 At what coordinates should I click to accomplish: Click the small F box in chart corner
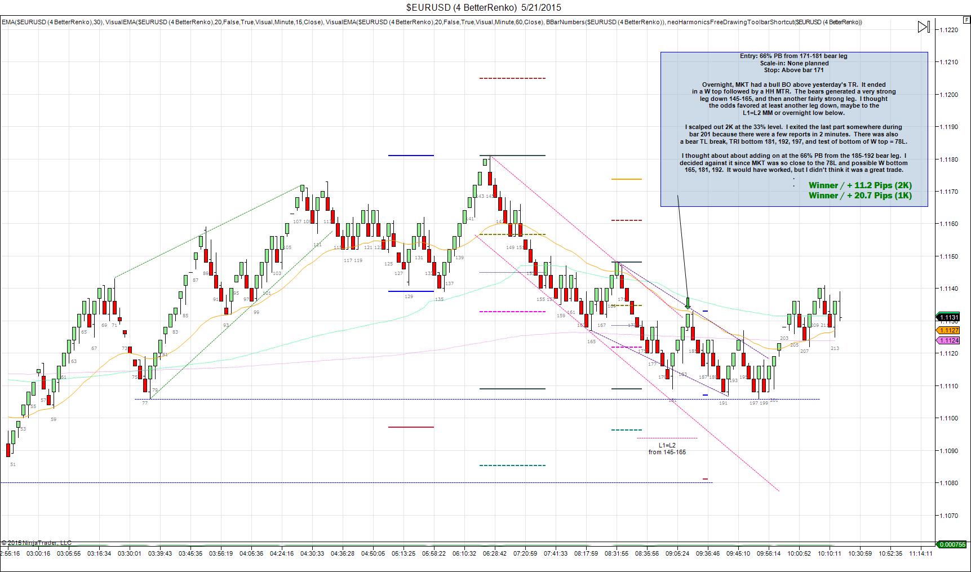click(967, 19)
